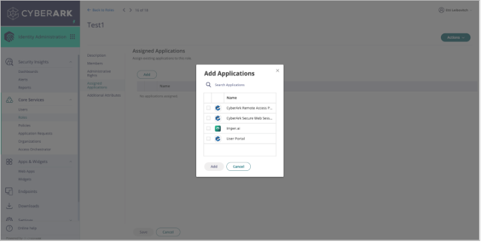The width and height of the screenshot is (481, 243).
Task: Click the user account avatar icon
Action: coord(442,10)
